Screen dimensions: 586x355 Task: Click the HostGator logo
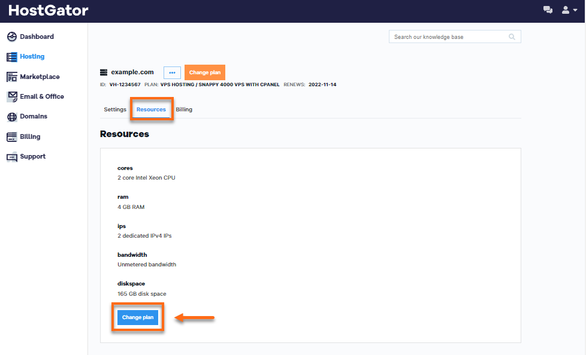(x=49, y=11)
